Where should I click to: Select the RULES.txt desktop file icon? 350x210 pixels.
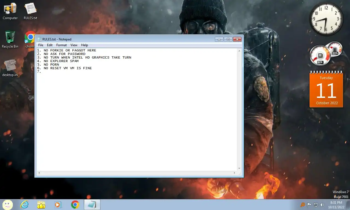(30, 11)
